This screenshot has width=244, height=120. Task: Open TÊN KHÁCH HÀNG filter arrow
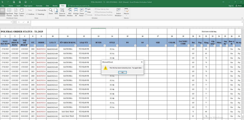pos(75,46)
